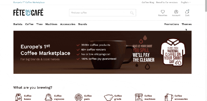The image size is (207, 101).
Task: Open the shopping Cart icon
Action: click(187, 12)
